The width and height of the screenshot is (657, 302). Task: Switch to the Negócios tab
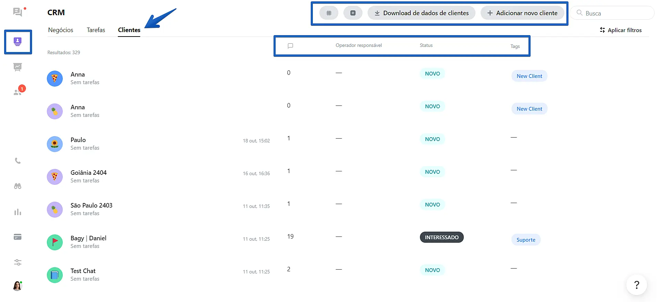61,30
